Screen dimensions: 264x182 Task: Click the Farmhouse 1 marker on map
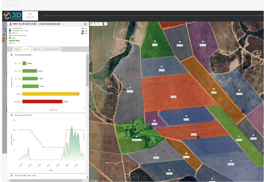(136, 137)
